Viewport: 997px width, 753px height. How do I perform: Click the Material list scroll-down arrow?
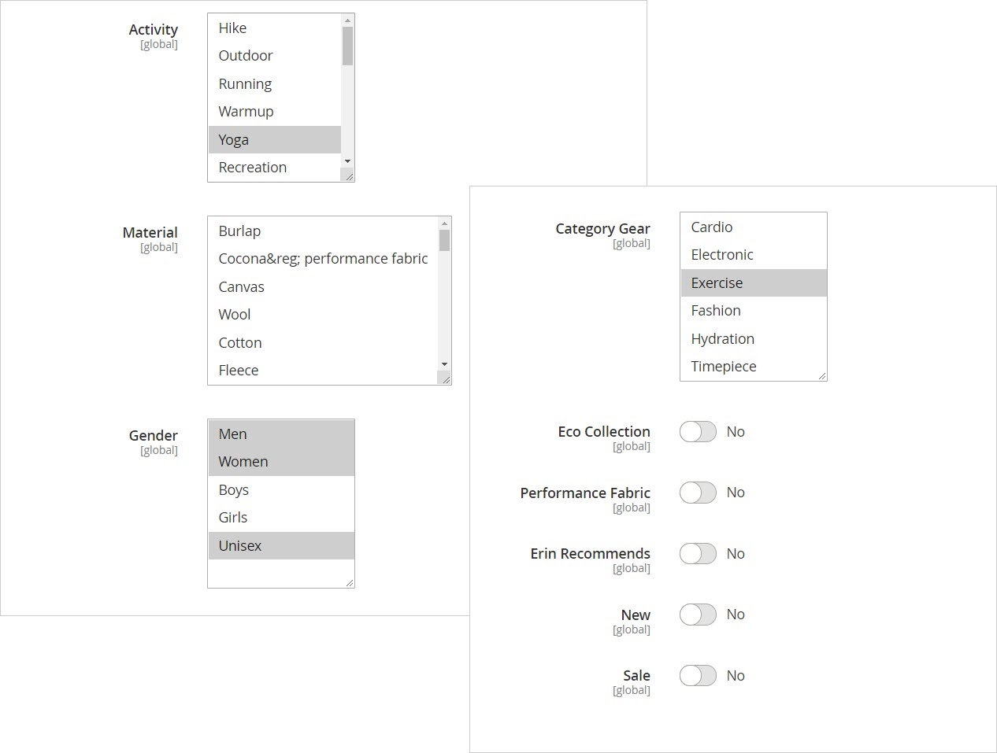[x=444, y=364]
